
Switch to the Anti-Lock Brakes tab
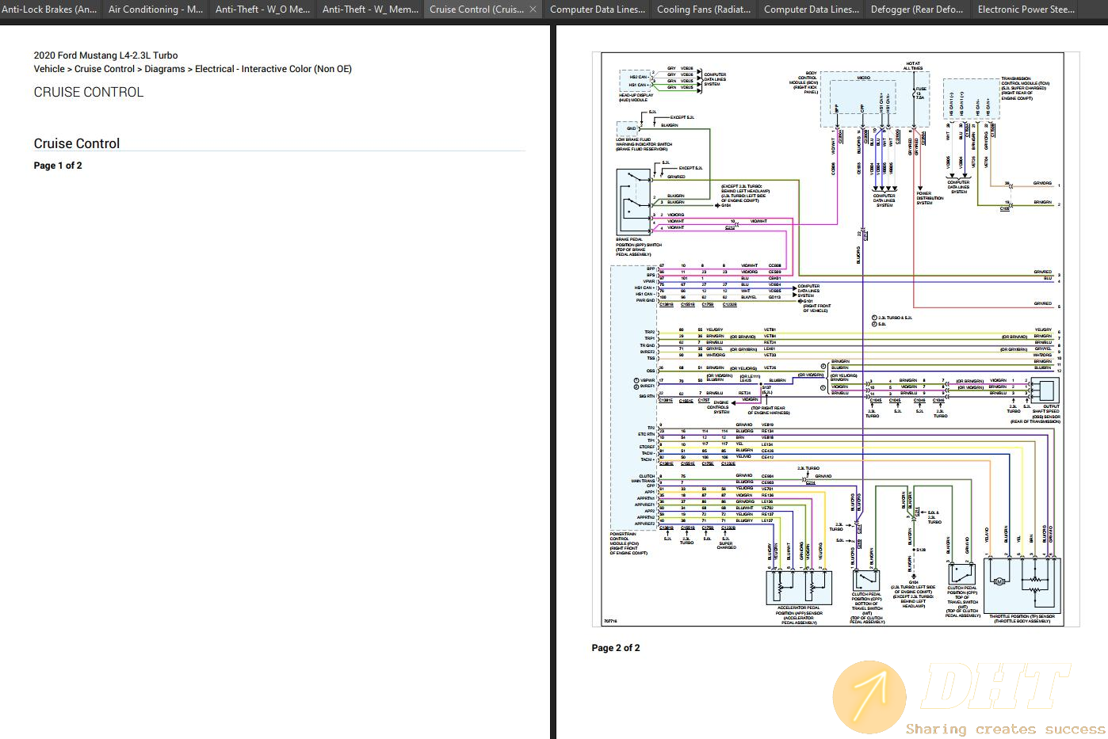click(x=49, y=10)
